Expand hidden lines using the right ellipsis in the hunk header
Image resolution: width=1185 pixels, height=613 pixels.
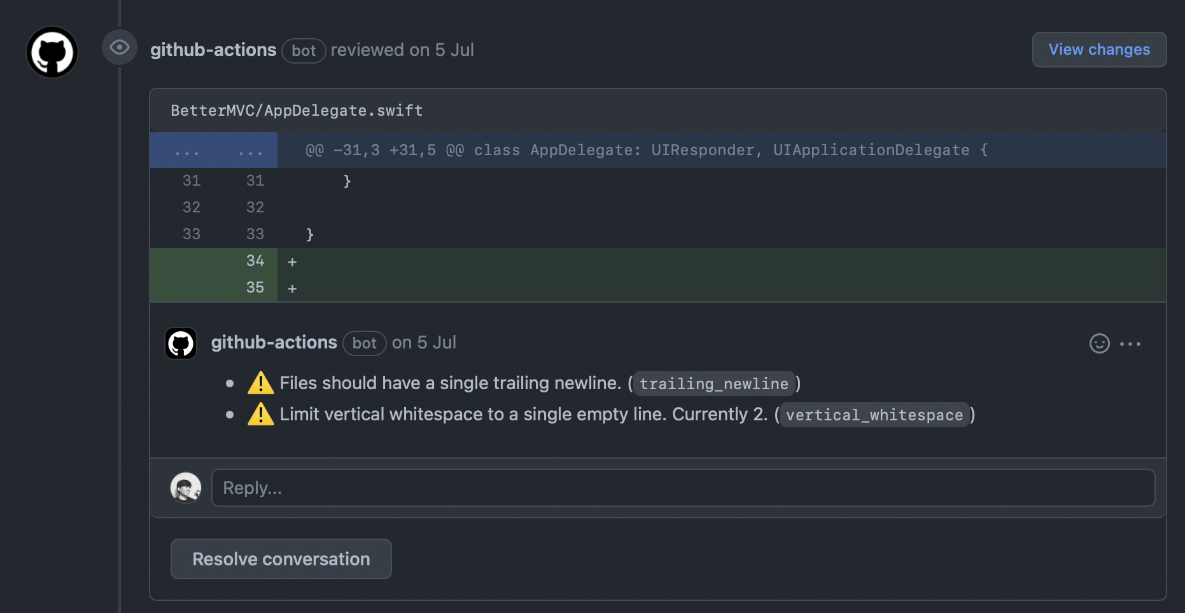tap(250, 151)
